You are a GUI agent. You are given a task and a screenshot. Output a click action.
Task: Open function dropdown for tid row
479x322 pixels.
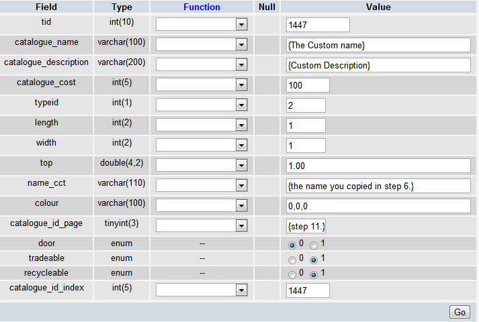(202, 25)
